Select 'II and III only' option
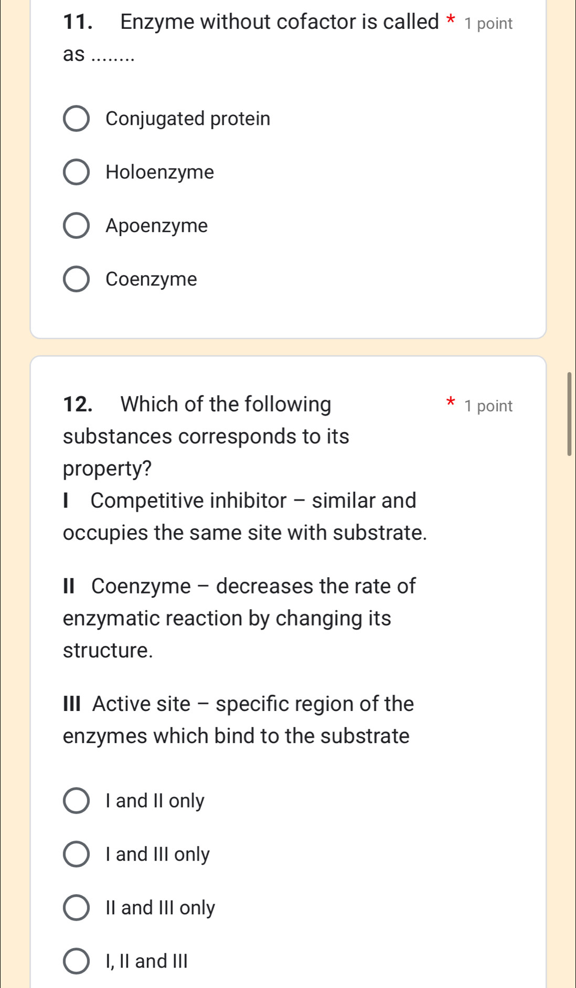Viewport: 576px width, 988px height. coord(77,908)
